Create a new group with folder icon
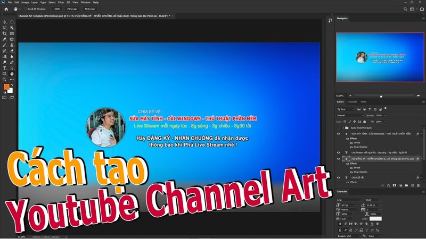Screen dimensions: 426x239 [x=406, y=185]
